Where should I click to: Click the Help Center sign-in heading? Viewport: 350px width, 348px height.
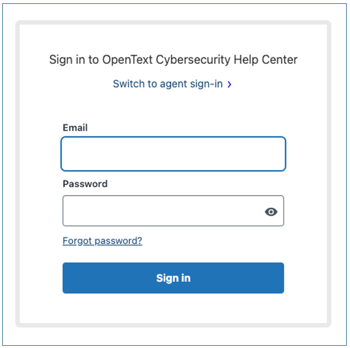[x=173, y=60]
